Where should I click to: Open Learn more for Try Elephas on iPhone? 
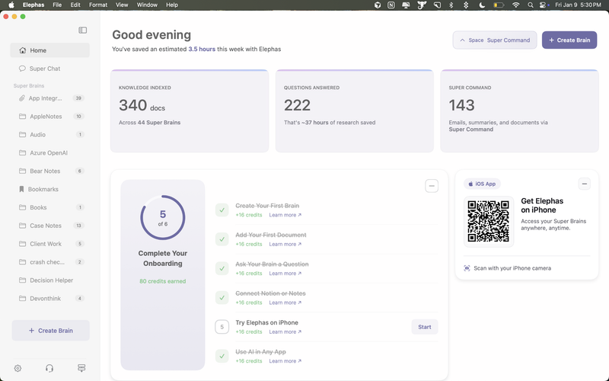(285, 331)
